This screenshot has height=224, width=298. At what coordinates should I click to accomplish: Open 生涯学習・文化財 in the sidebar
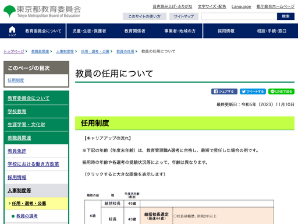(x=26, y=125)
